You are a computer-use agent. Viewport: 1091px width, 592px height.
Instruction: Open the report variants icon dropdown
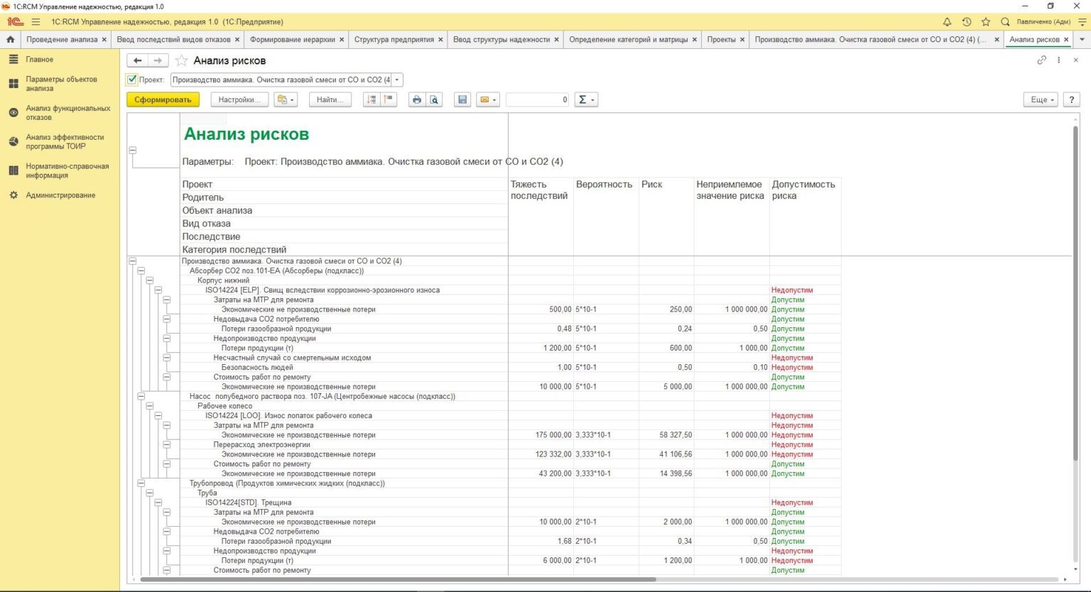[x=286, y=100]
